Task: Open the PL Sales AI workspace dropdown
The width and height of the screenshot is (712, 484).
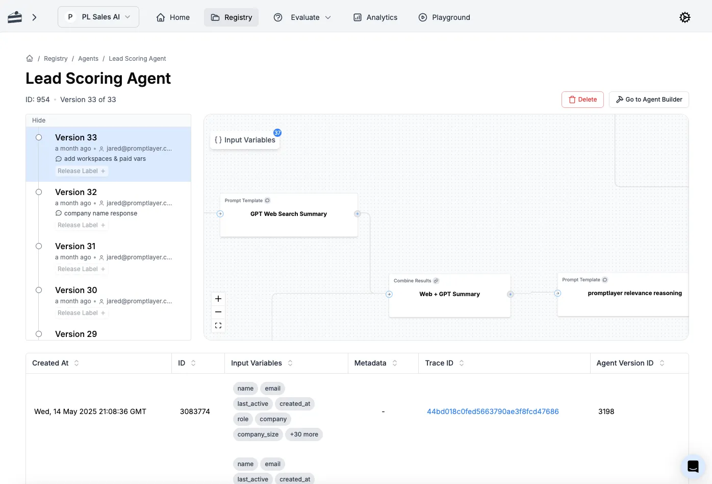Action: point(98,17)
